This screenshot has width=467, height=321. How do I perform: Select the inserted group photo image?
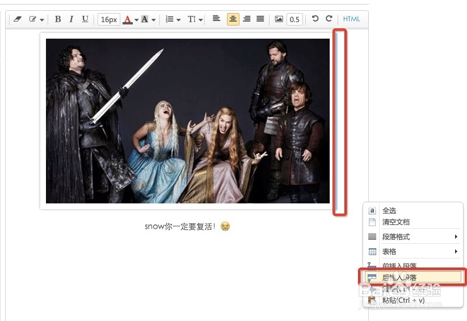[188, 121]
